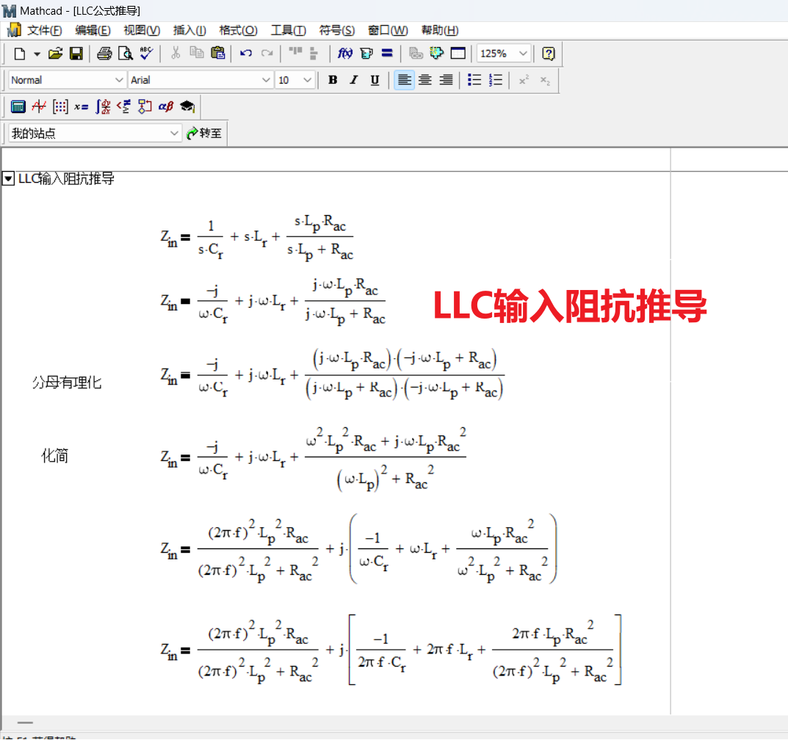This screenshot has width=788, height=740.
Task: Collapse the LLC输入阻抗推导 area
Action: click(9, 178)
